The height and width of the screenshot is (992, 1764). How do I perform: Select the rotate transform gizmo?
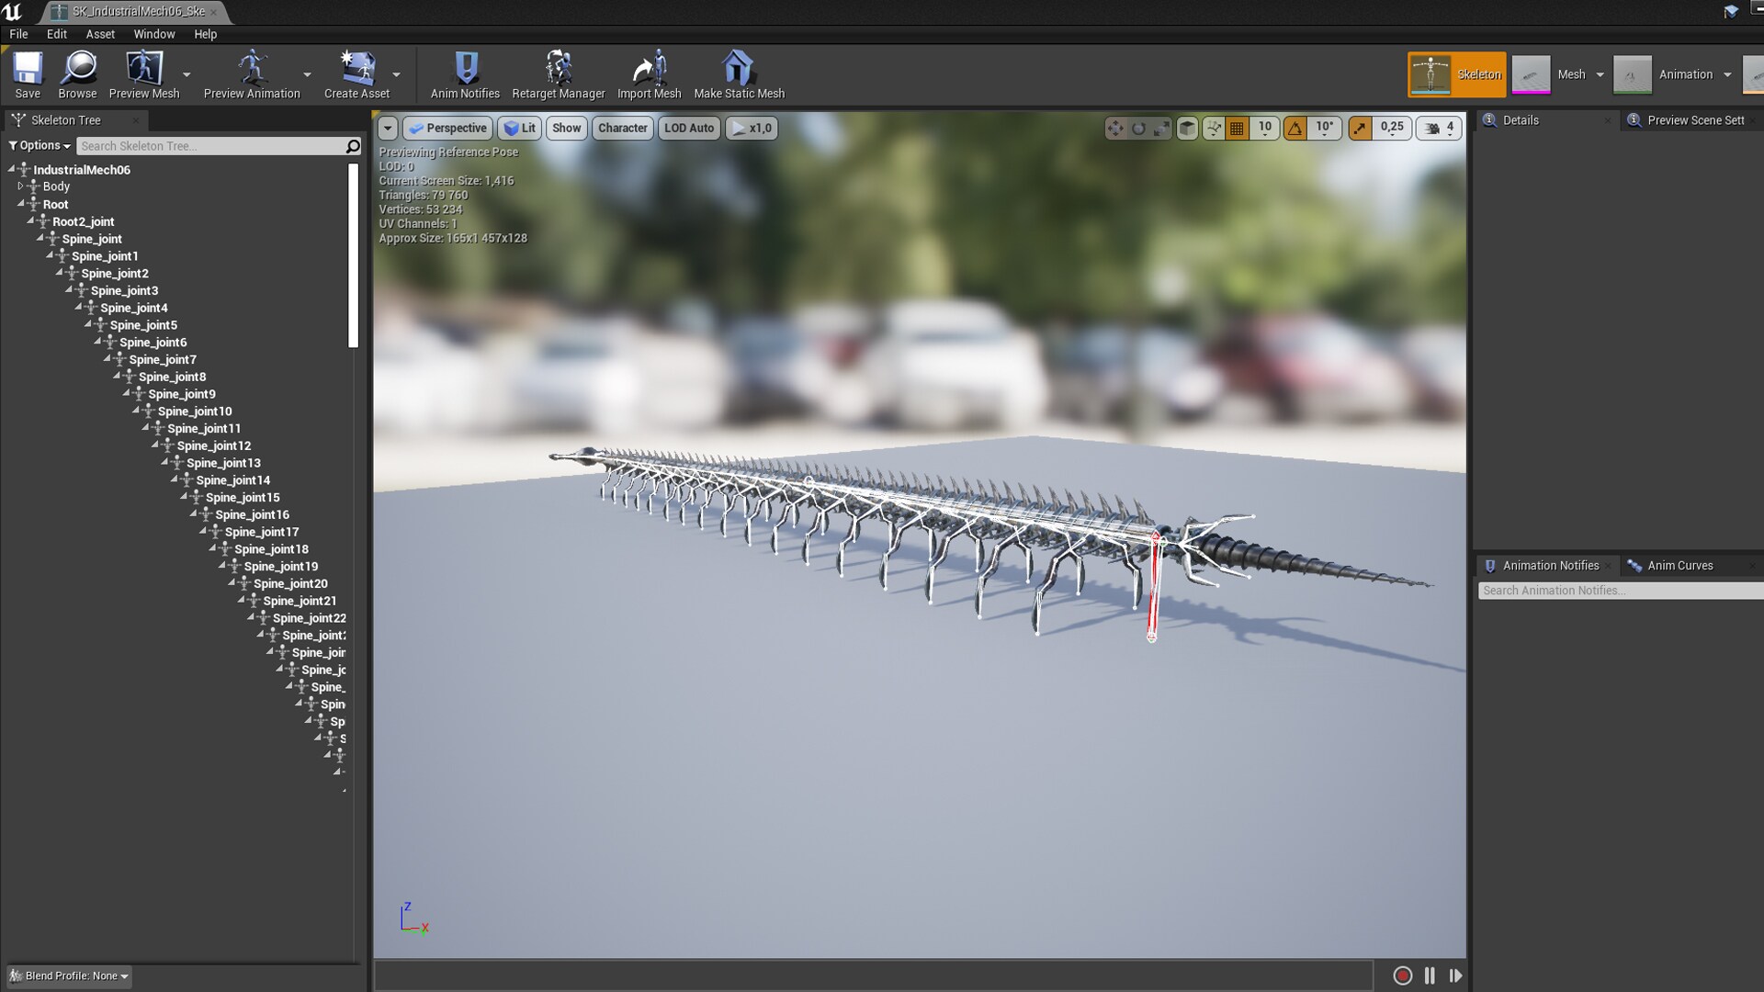coord(1138,129)
